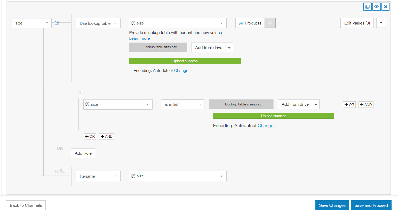Toggle the eye preview icon

377,7
